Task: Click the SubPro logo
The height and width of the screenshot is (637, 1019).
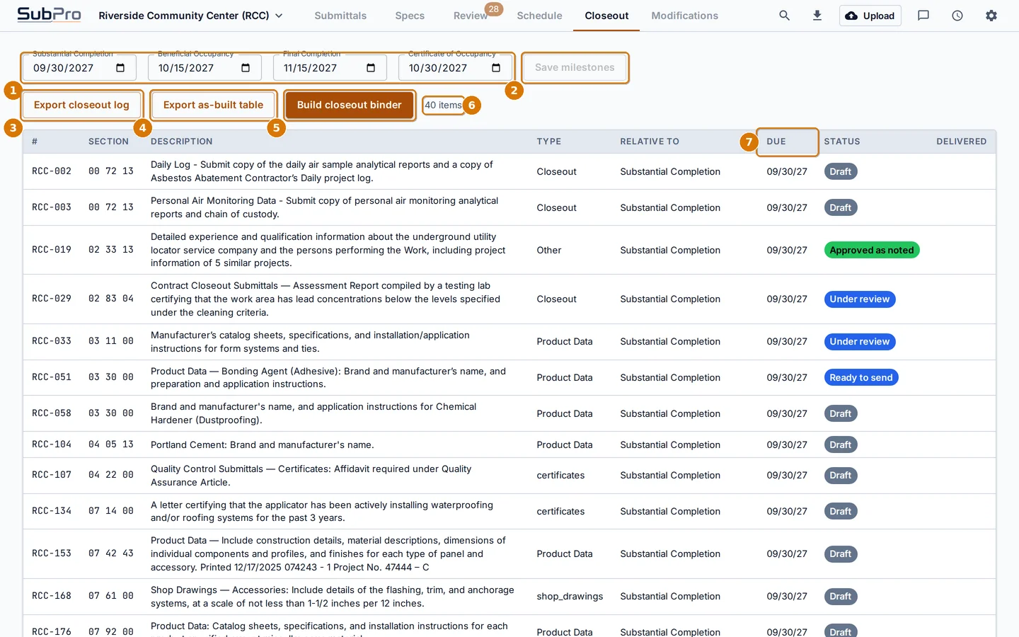Action: tap(49, 14)
